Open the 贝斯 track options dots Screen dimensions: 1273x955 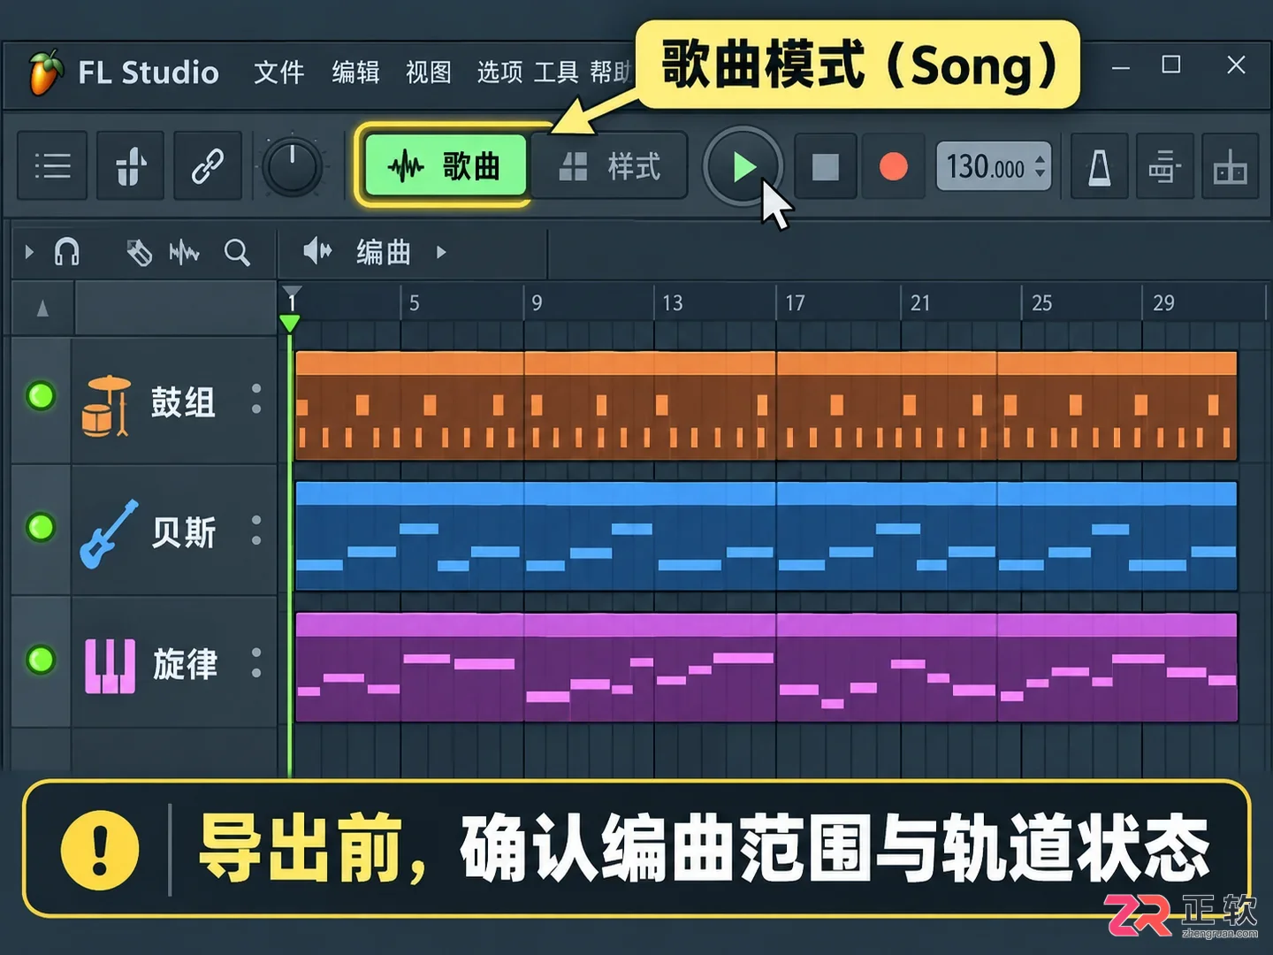256,530
